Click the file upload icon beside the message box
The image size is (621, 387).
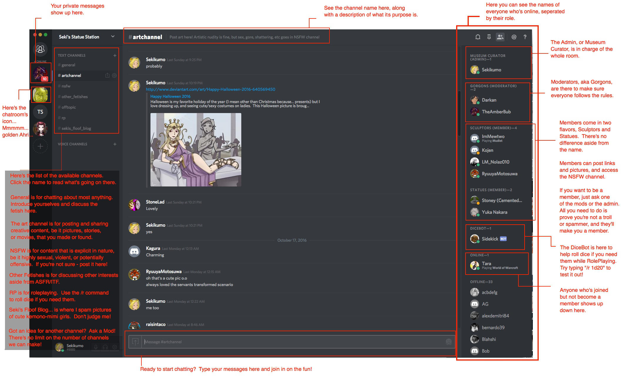coord(135,342)
